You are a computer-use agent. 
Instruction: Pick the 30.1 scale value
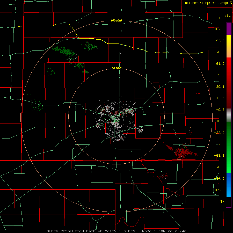click(220, 87)
